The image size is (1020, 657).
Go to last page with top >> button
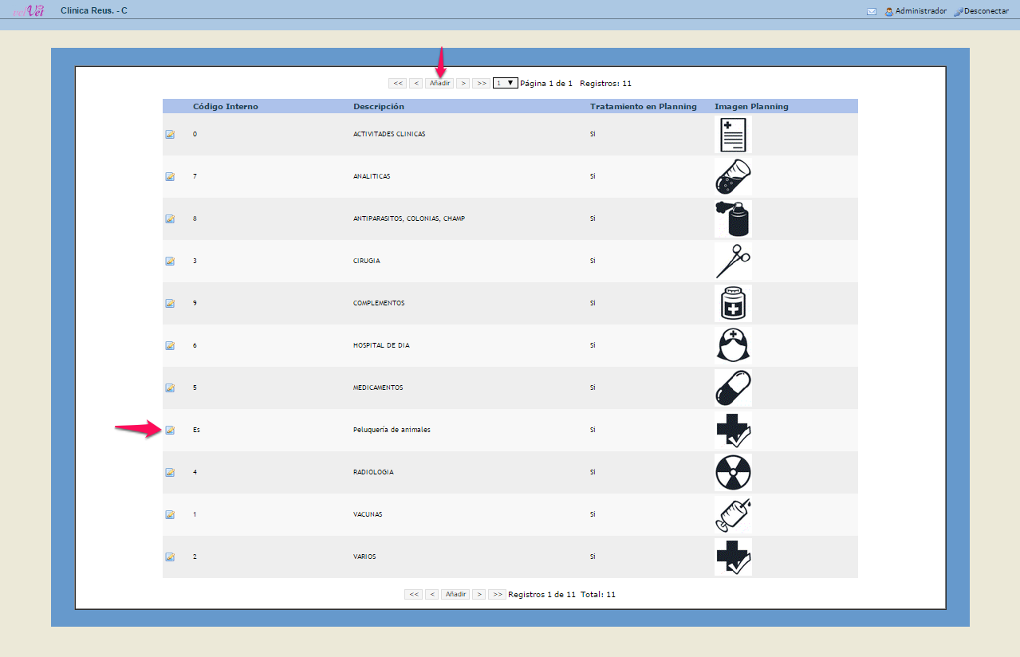(x=481, y=83)
